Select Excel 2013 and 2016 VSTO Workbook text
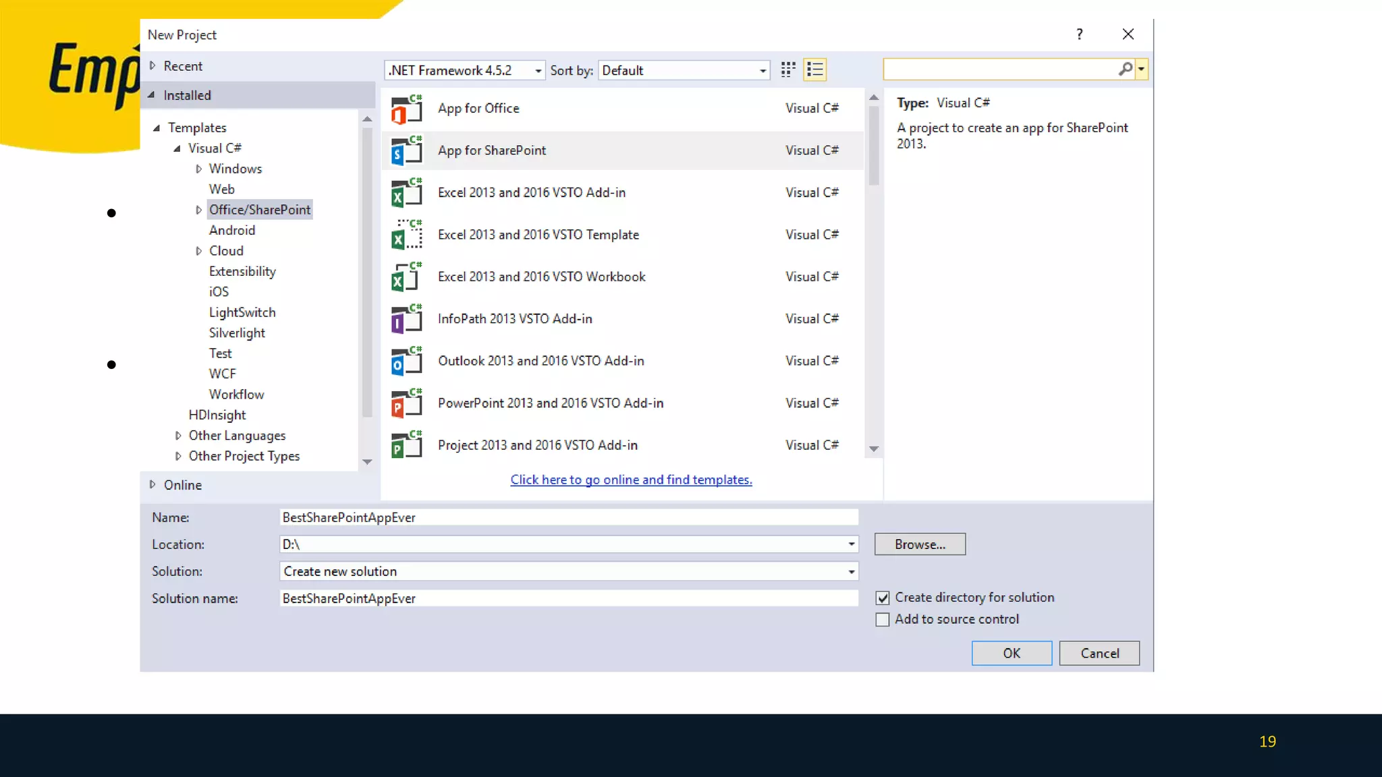The width and height of the screenshot is (1382, 777). [x=541, y=277]
